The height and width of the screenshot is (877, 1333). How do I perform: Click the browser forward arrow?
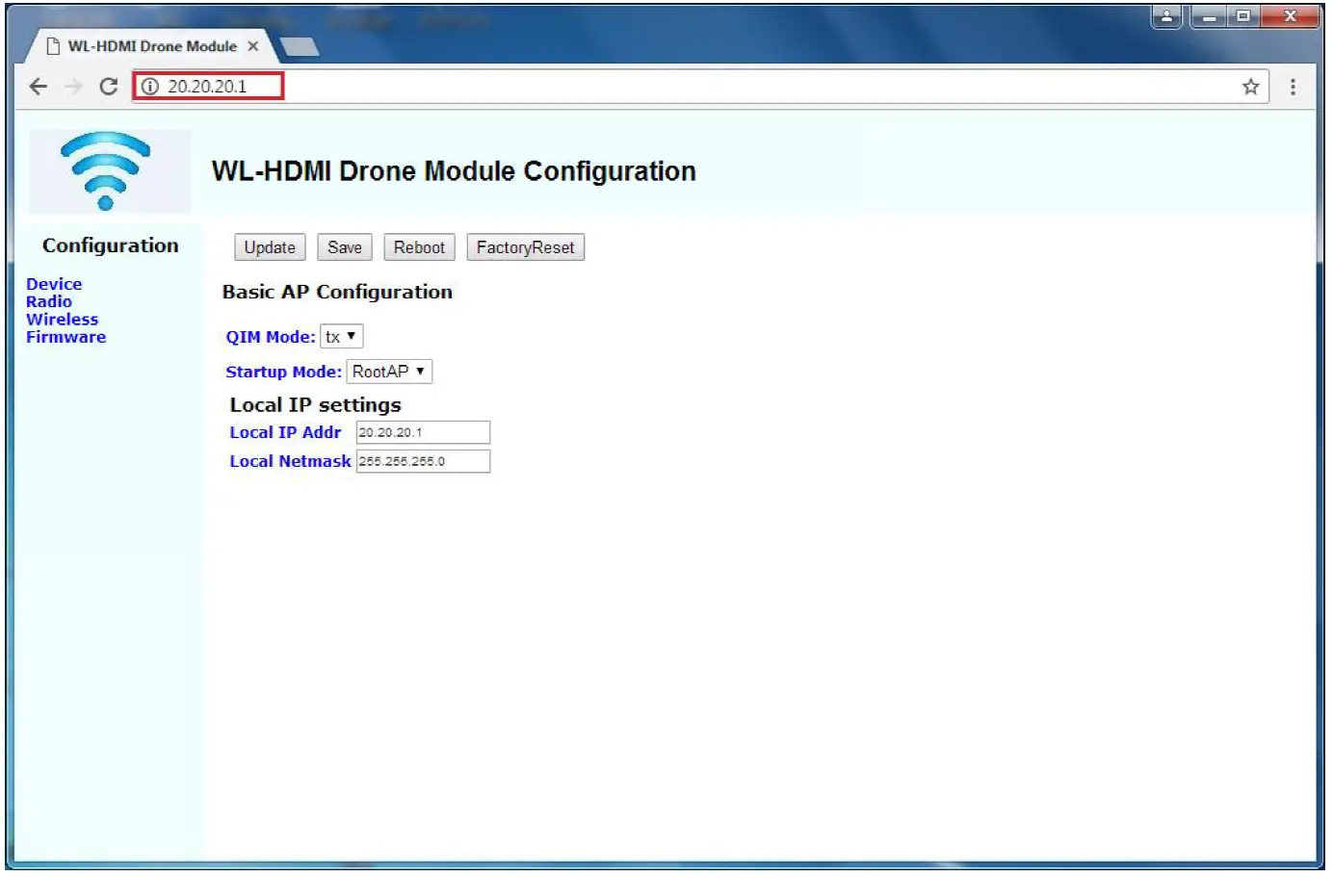(73, 87)
